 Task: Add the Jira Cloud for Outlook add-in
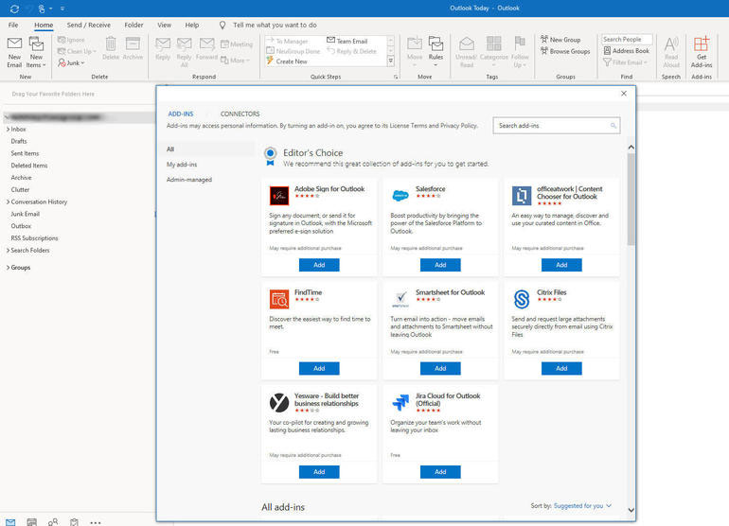pyautogui.click(x=440, y=472)
